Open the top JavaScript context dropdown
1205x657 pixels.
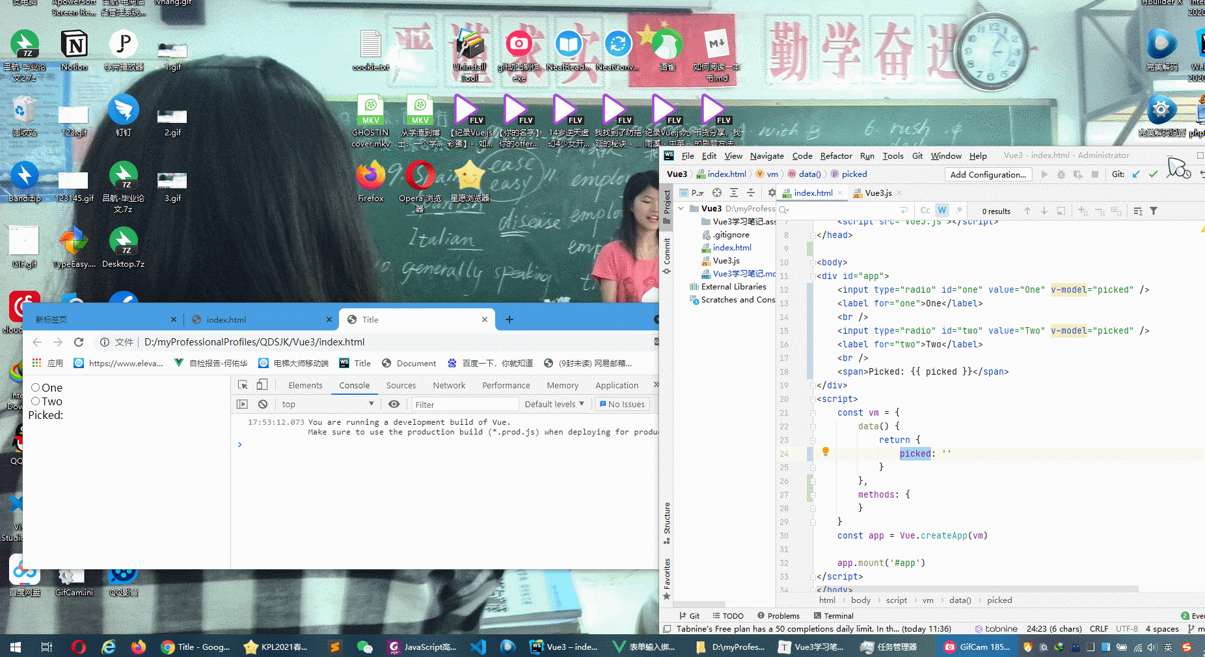(x=328, y=404)
